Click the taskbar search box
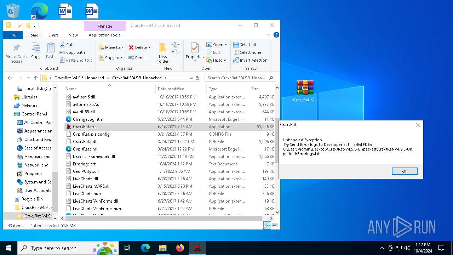Image resolution: width=453 pixels, height=255 pixels. pos(69,248)
